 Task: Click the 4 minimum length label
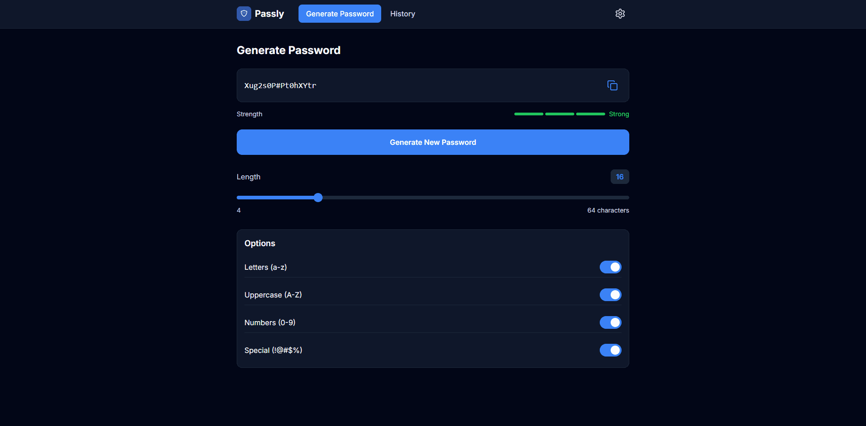tap(238, 210)
